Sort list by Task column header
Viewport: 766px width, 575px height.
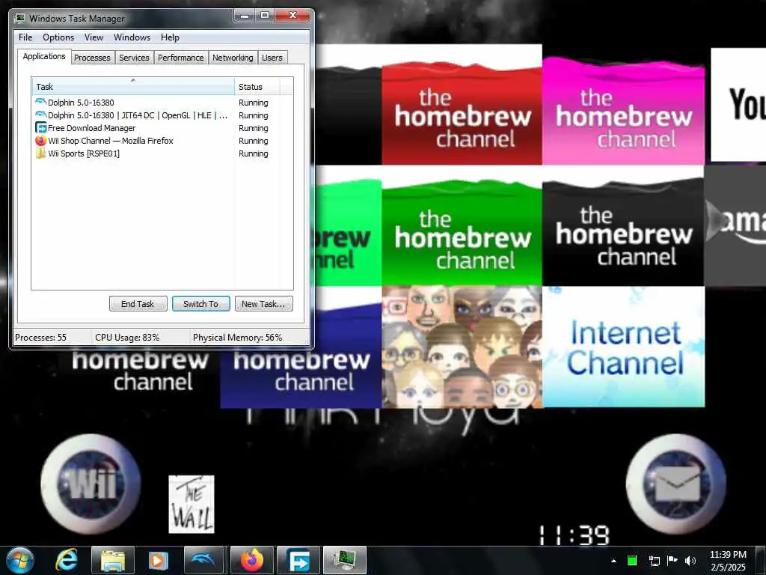[x=133, y=87]
